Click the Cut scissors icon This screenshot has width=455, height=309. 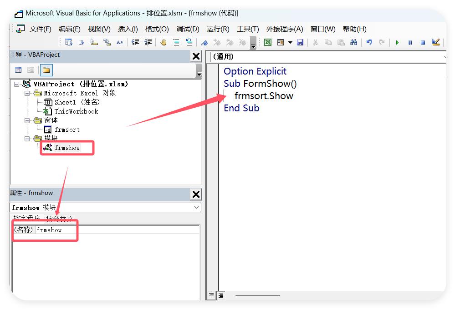[316, 42]
